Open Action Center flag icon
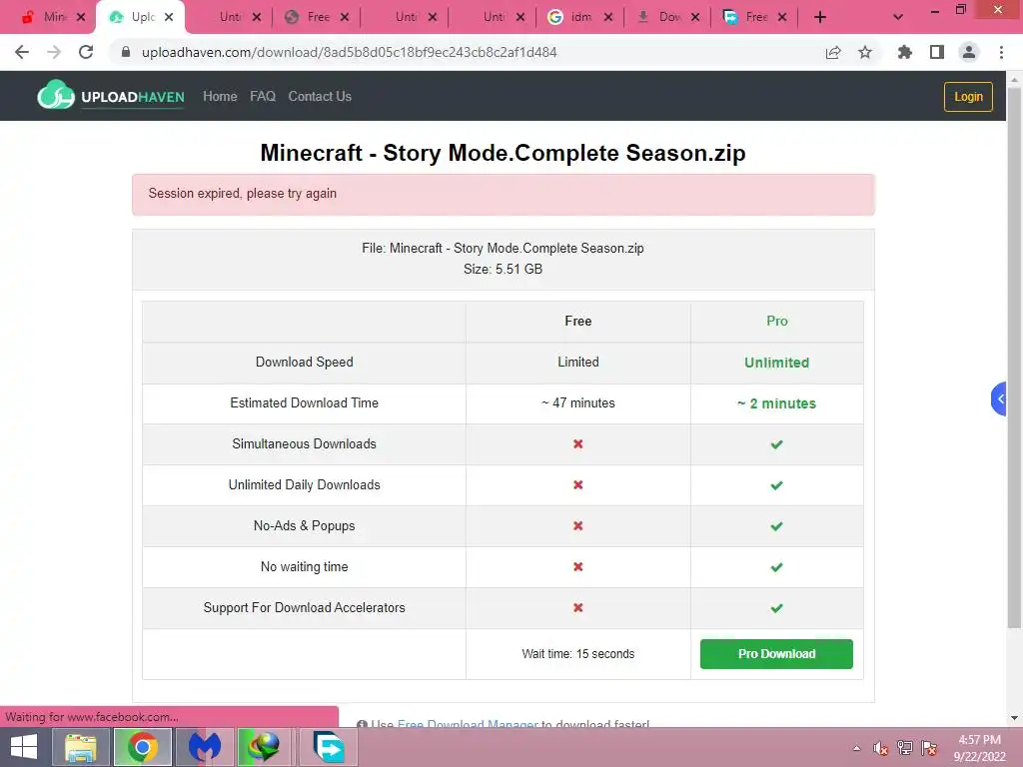The width and height of the screenshot is (1023, 767). 929,748
